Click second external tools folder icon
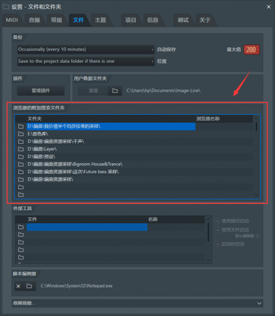The width and height of the screenshot is (275, 316). 21,234
